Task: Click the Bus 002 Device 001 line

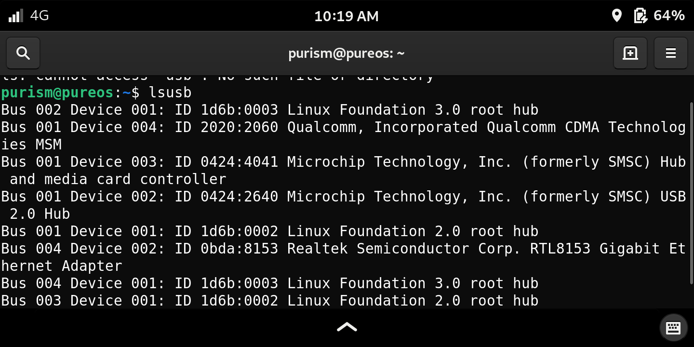Action: (x=270, y=110)
